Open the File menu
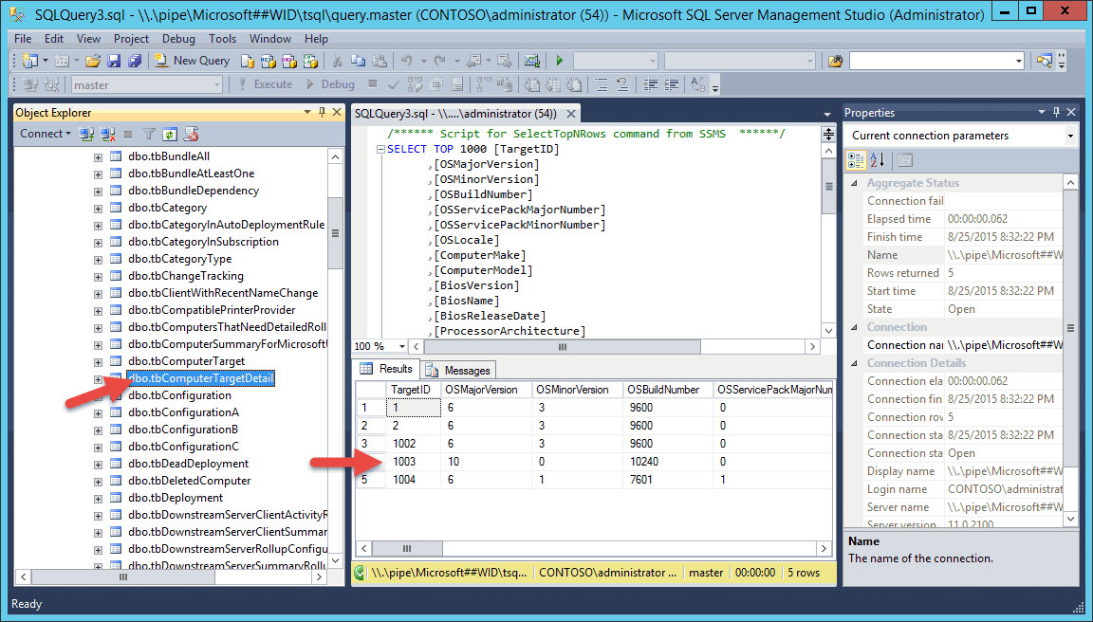This screenshot has height=622, width=1093. [23, 39]
